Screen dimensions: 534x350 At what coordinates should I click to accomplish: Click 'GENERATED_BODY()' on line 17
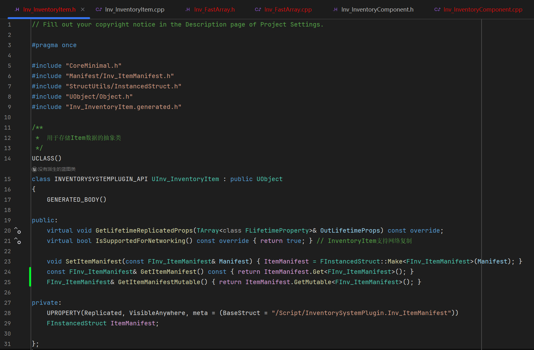pyautogui.click(x=77, y=200)
